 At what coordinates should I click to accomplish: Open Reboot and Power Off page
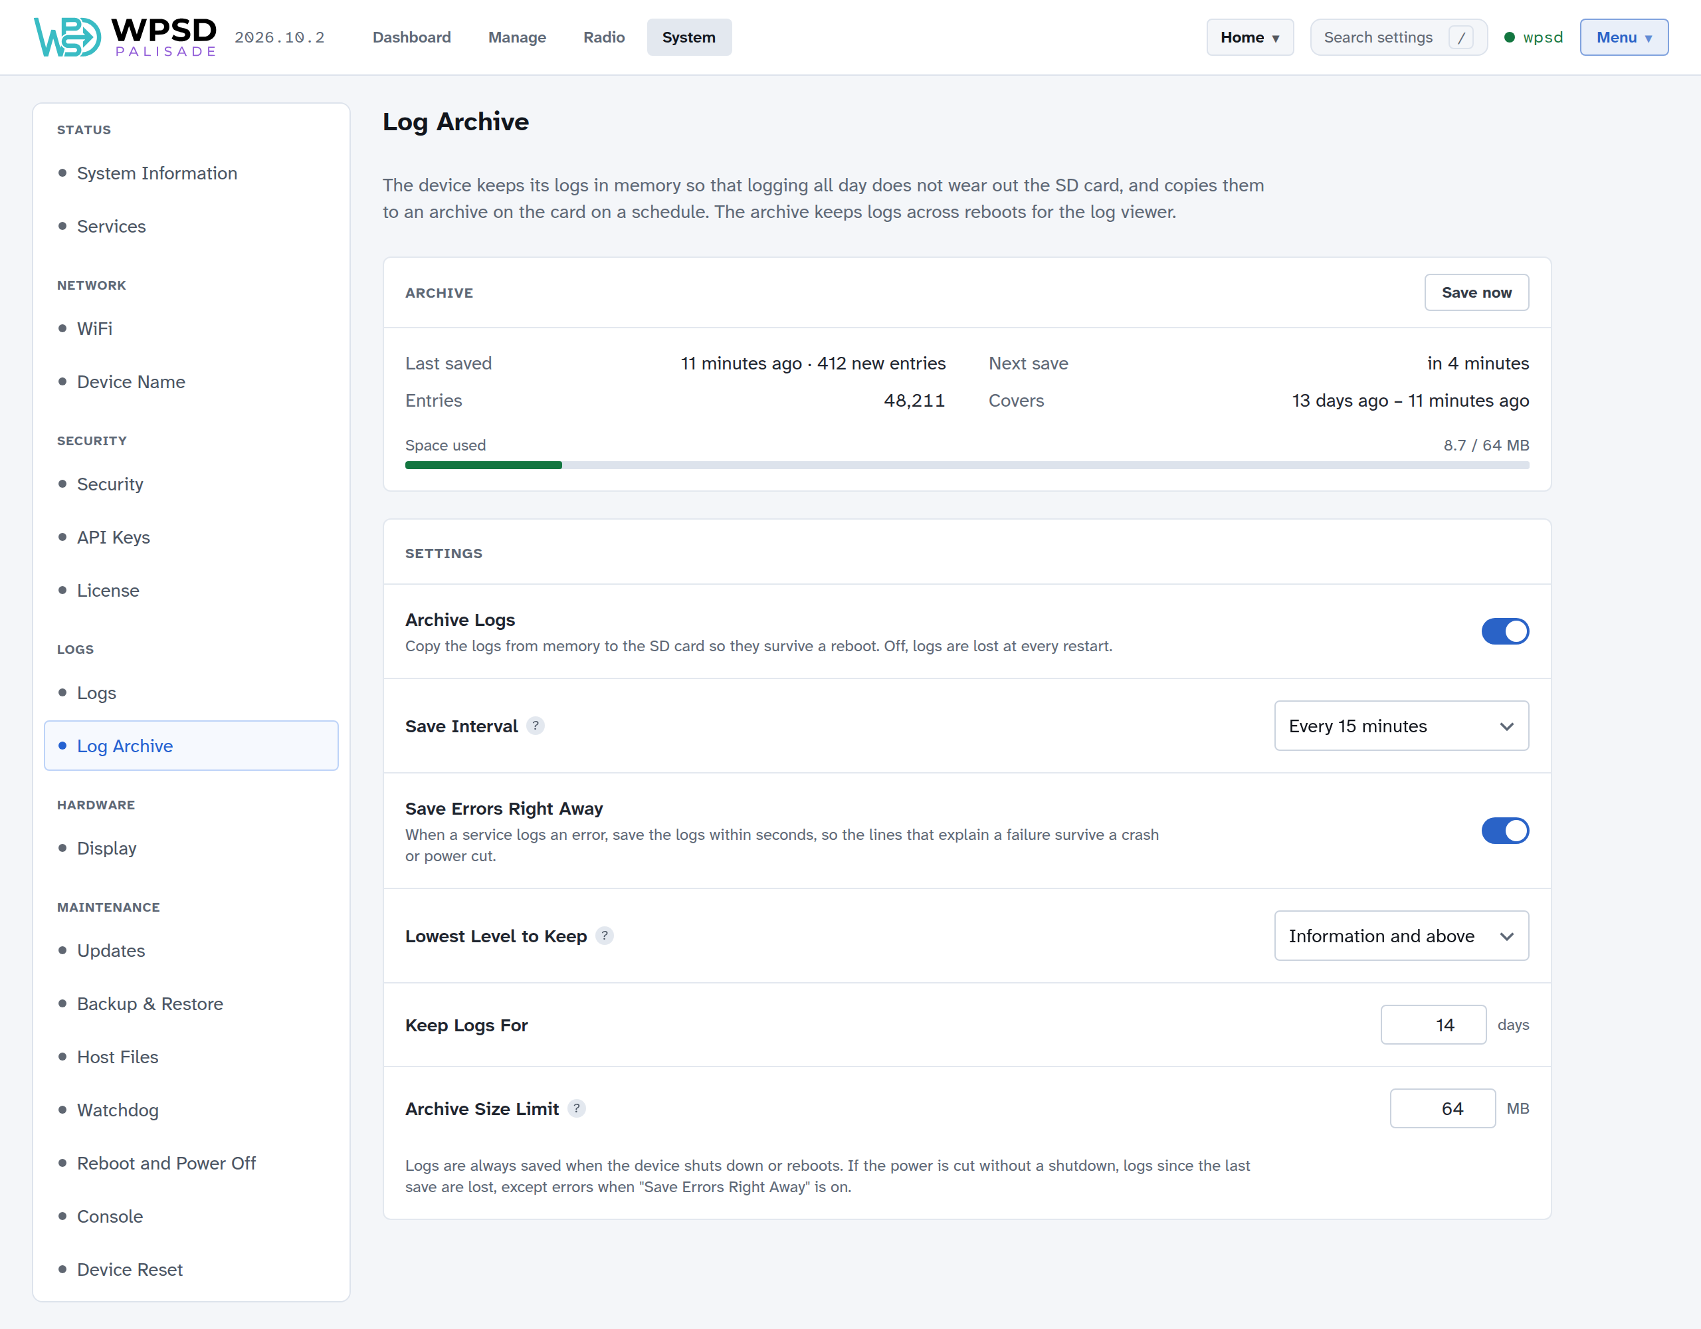click(191, 1163)
